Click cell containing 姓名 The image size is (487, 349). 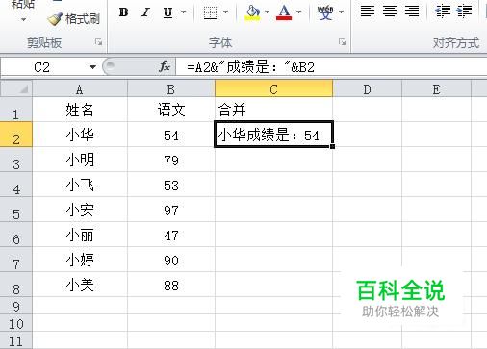point(80,110)
